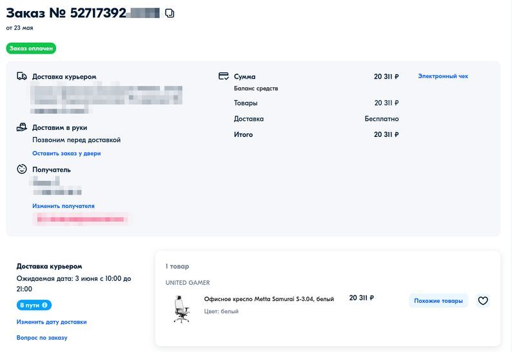The height and width of the screenshot is (352, 512).
Task: Click Изменить дату доставки link
Action: coord(52,322)
